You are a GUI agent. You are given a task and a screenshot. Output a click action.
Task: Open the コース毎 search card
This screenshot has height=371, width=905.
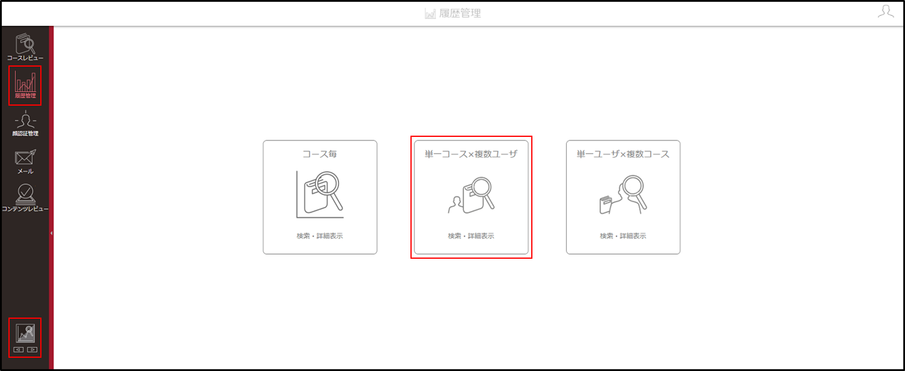[320, 197]
